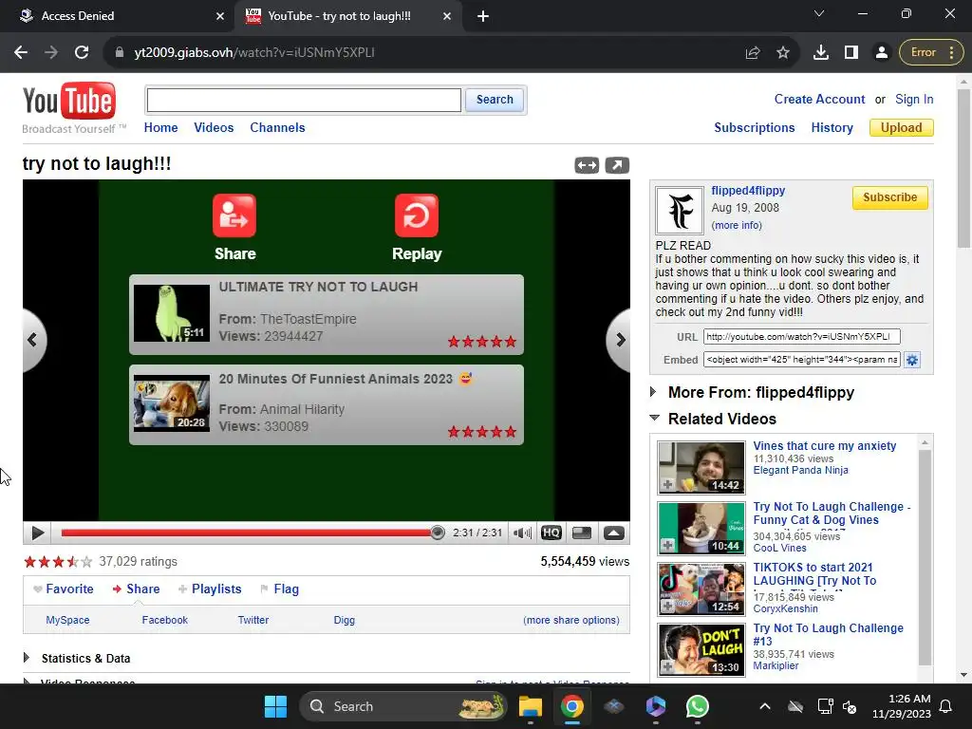972x729 pixels.
Task: Toggle the player screen size button
Action: (582, 533)
